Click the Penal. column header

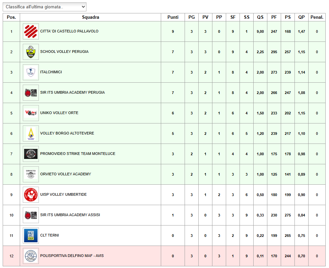(x=317, y=17)
